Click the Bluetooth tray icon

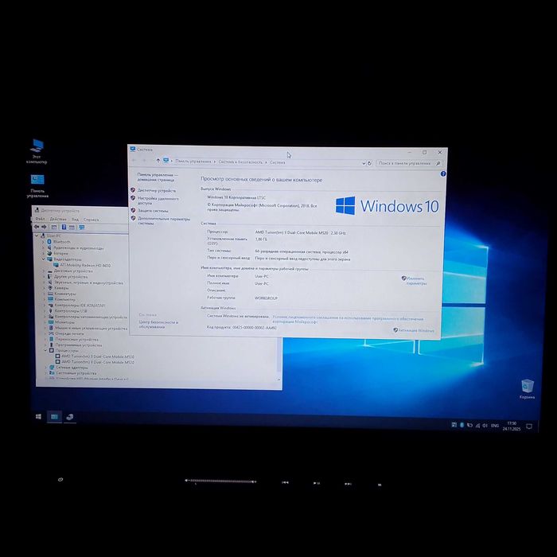click(x=462, y=425)
